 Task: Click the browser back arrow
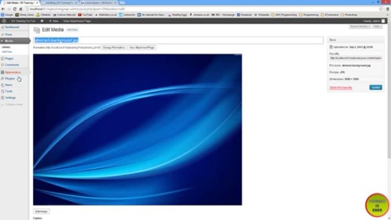pyautogui.click(x=3, y=9)
